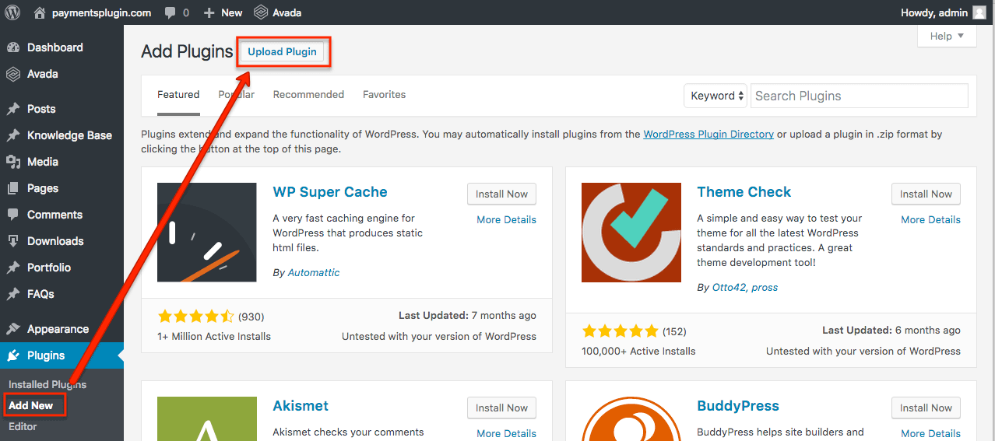Switch to the Featured tab
The height and width of the screenshot is (441, 995).
178,94
